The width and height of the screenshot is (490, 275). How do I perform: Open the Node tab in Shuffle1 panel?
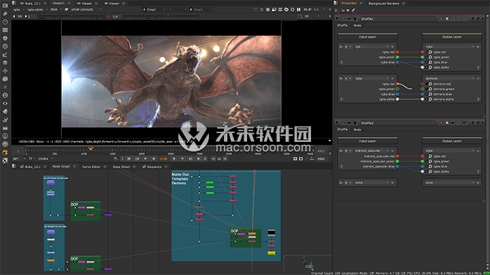point(357,25)
